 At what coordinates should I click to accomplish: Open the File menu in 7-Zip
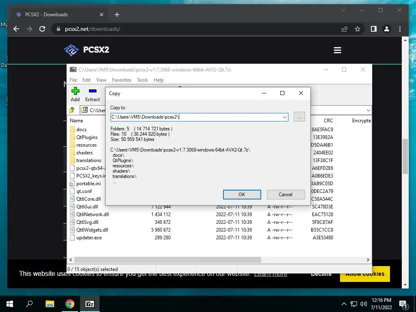tap(73, 80)
